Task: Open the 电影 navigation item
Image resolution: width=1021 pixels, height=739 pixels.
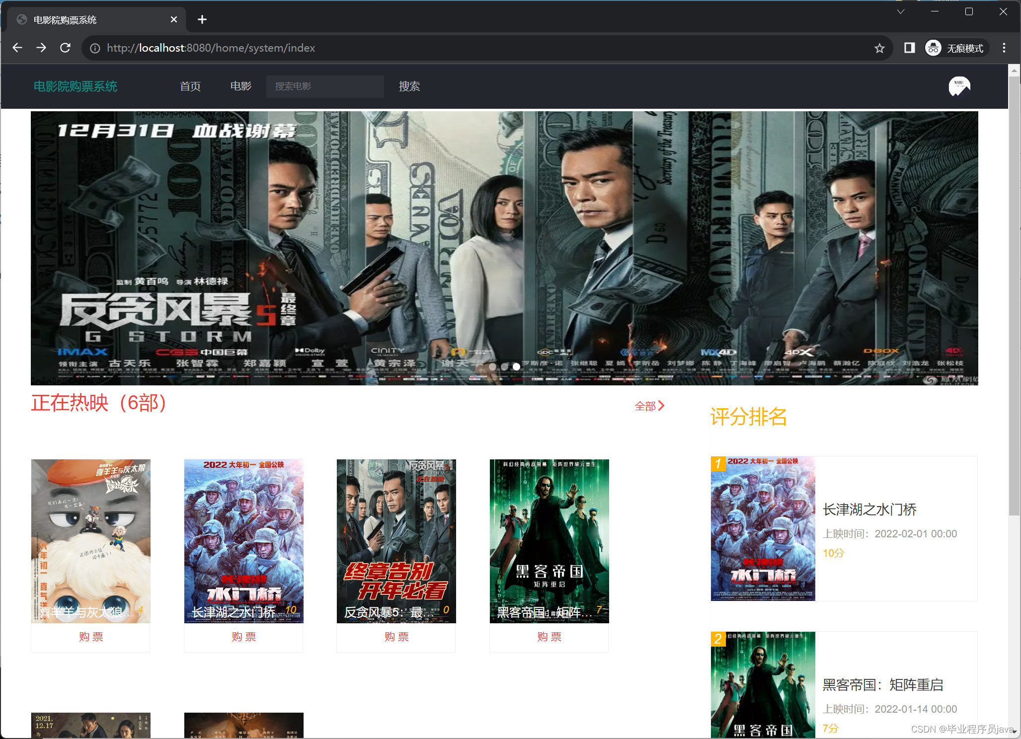Action: pos(240,86)
